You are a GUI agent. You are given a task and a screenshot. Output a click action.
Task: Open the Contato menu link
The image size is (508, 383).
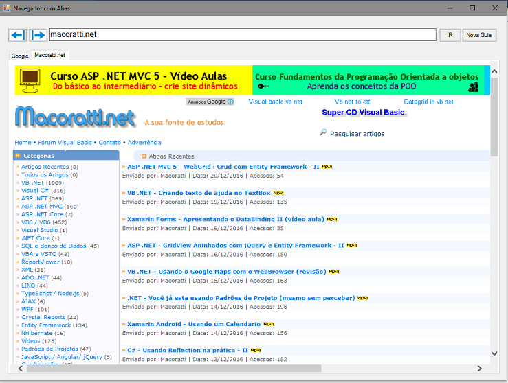tap(109, 143)
